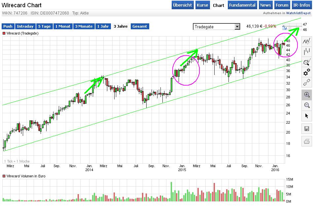
Task: Print the chart using the printer icon
Action: (x=307, y=141)
